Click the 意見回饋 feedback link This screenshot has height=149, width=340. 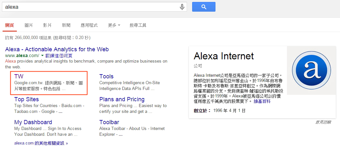tap(323, 123)
